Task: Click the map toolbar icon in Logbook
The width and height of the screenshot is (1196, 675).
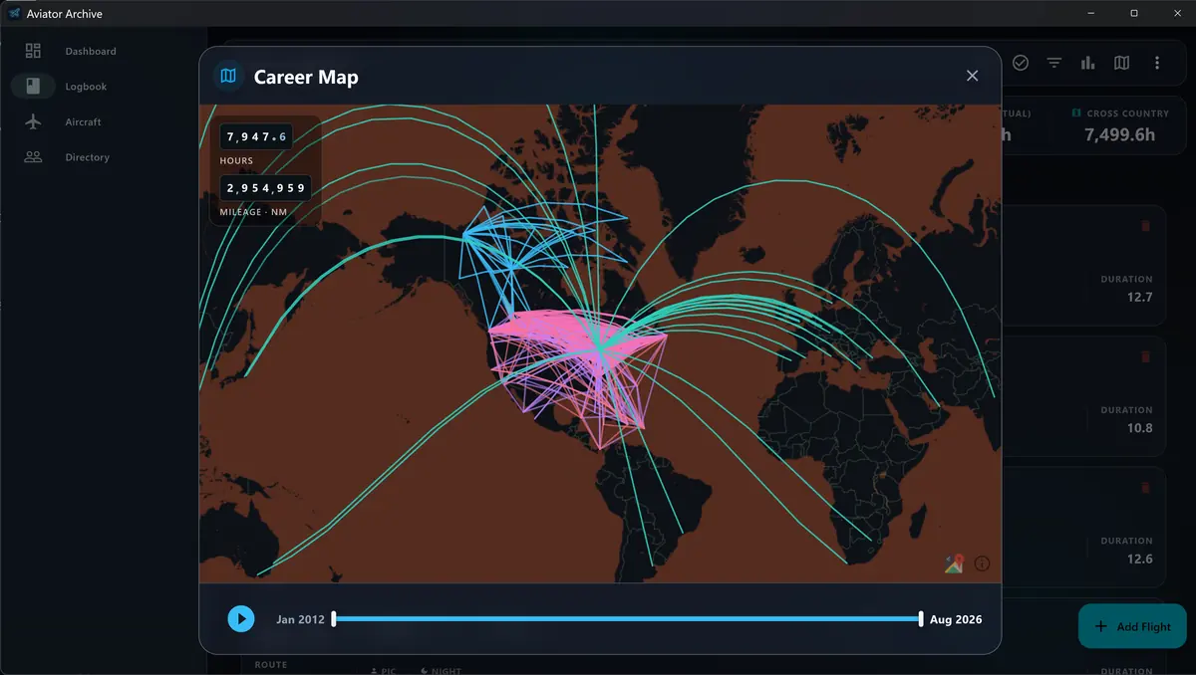Action: click(x=1122, y=63)
